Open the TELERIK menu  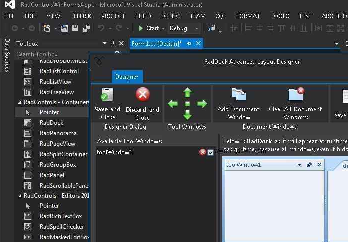click(80, 16)
